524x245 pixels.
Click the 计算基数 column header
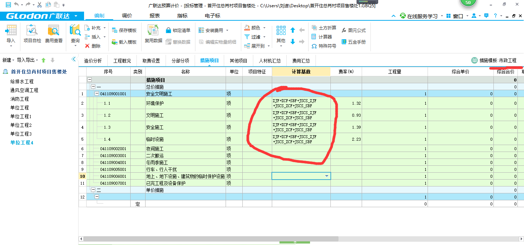click(301, 72)
